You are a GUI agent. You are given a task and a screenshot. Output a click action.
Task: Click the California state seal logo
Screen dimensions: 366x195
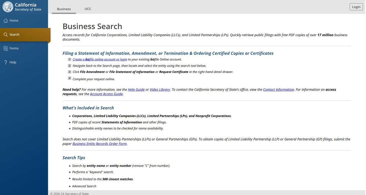(x=8, y=7)
